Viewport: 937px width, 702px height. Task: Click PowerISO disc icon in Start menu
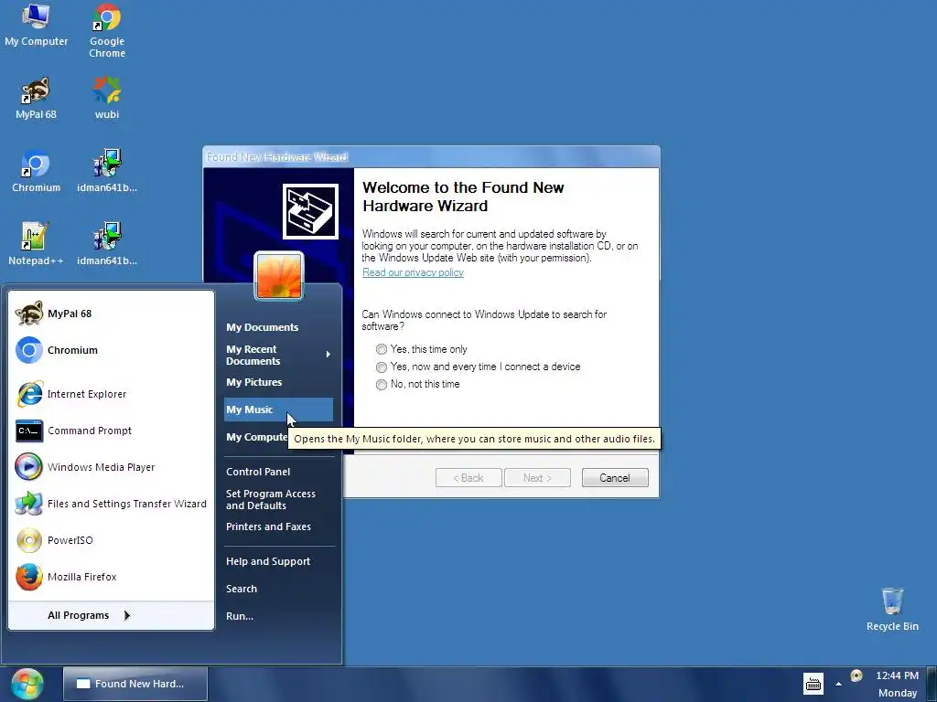click(x=28, y=540)
